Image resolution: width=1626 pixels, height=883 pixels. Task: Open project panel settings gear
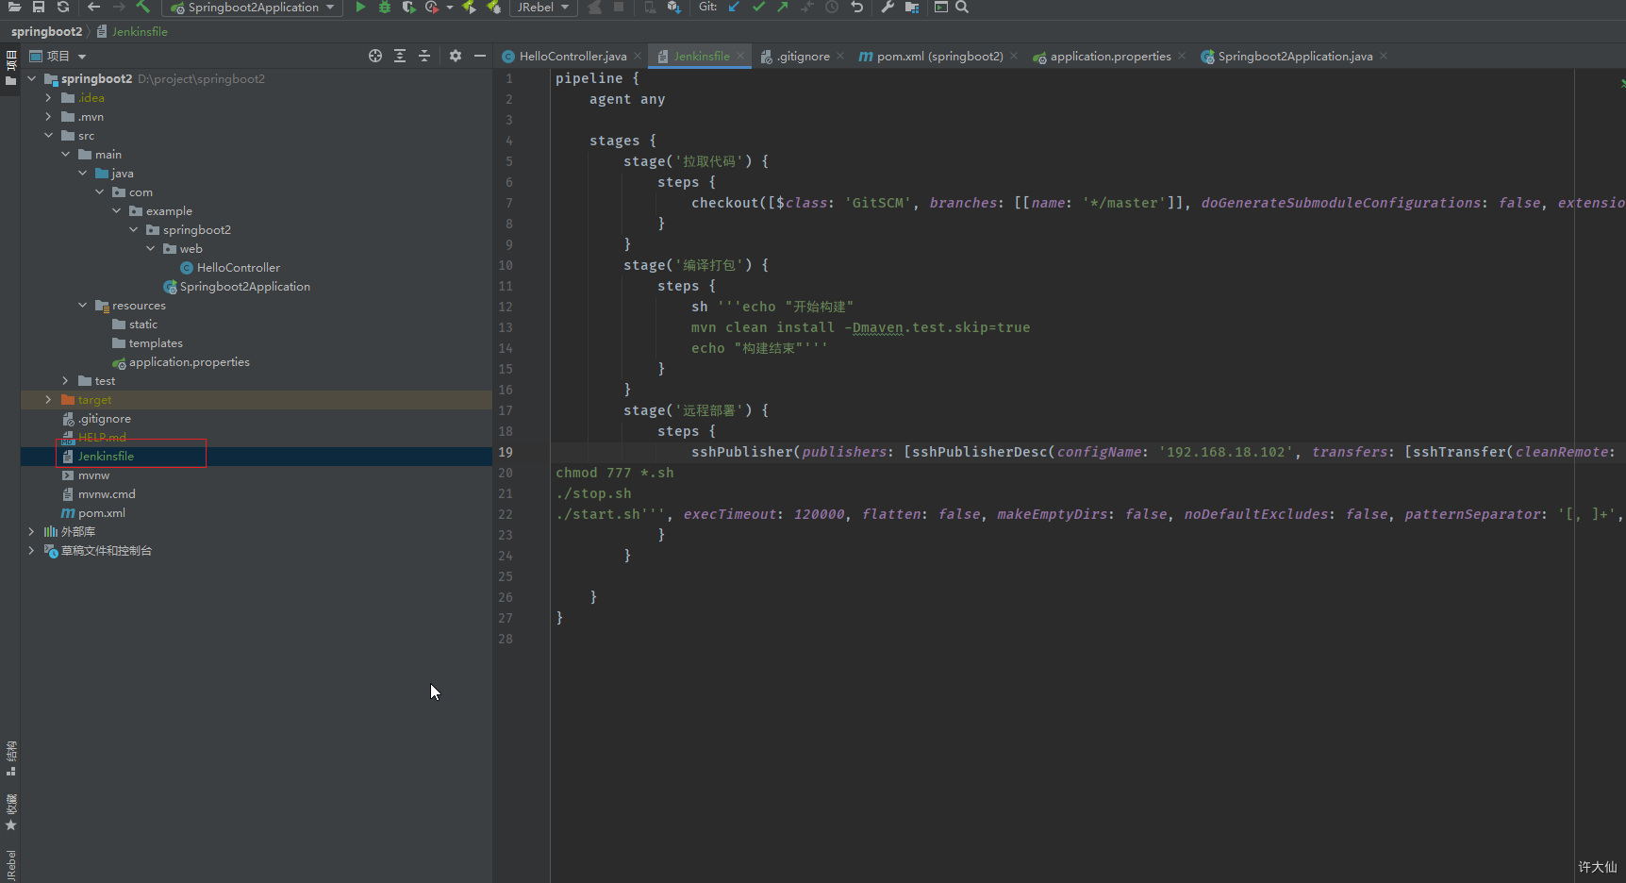tap(456, 57)
